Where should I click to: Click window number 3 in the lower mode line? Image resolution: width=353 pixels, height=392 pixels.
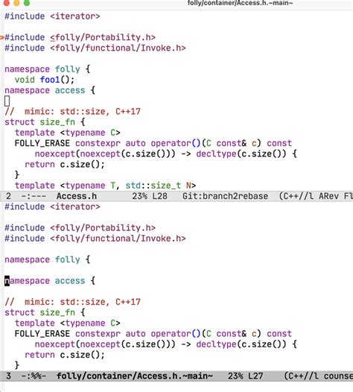pos(8,376)
